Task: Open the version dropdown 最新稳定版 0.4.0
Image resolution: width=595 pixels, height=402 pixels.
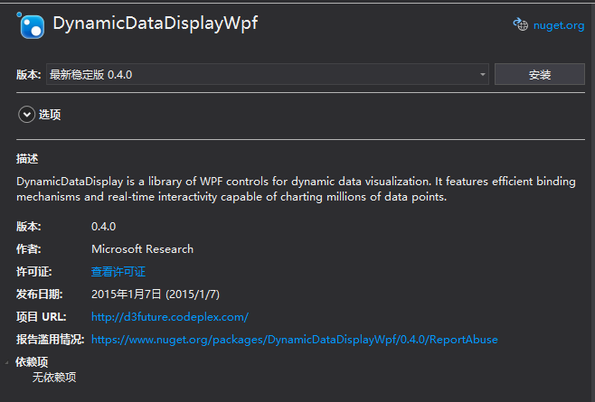Action: point(267,74)
